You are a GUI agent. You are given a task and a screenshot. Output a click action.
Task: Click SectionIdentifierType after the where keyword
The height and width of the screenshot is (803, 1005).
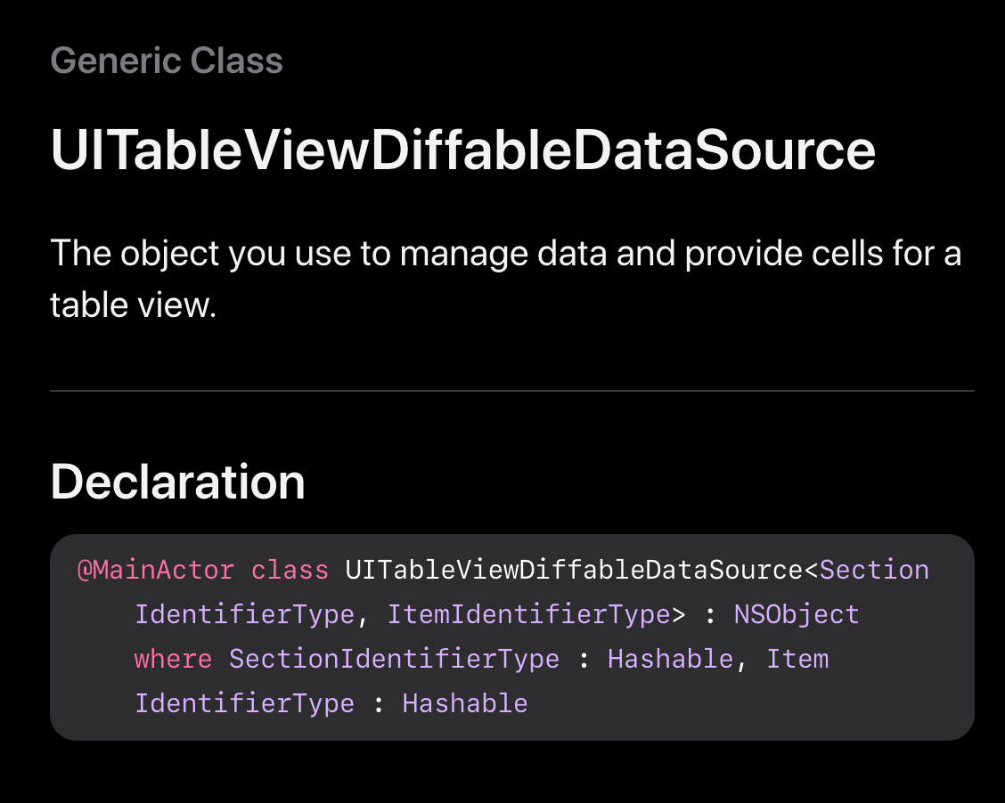[x=394, y=660]
